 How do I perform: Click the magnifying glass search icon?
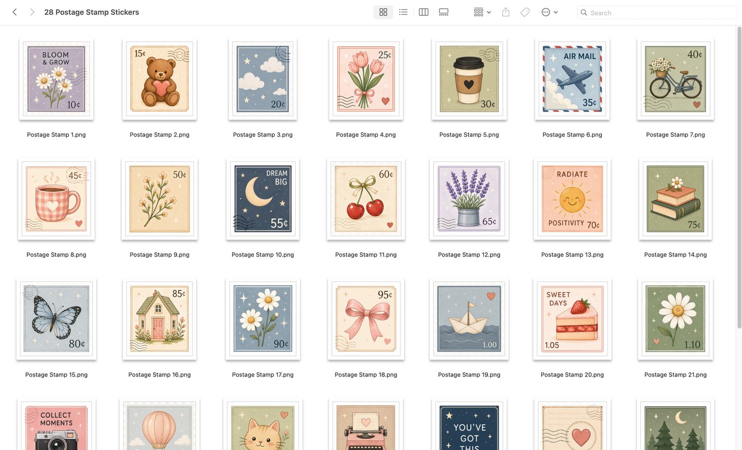[584, 12]
